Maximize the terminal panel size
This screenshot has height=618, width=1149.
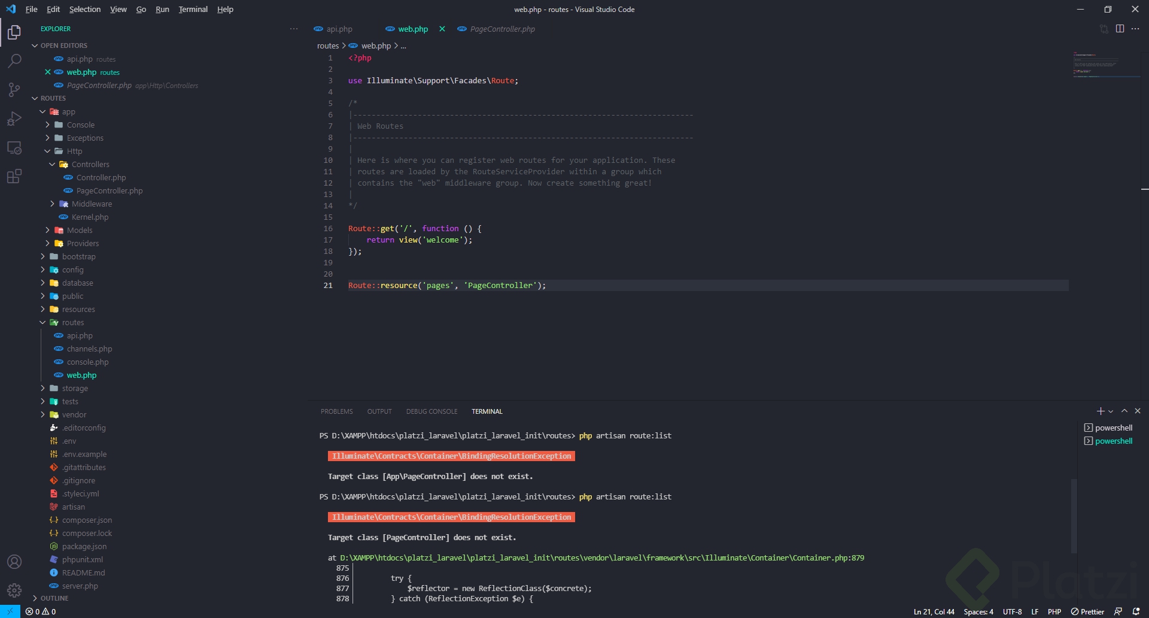tap(1124, 411)
